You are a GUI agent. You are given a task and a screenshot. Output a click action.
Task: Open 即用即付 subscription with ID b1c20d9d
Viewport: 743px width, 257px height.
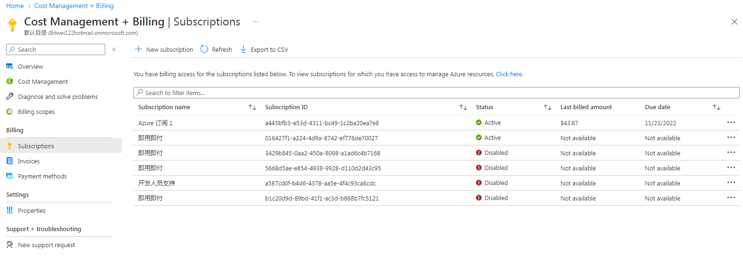[150, 198]
